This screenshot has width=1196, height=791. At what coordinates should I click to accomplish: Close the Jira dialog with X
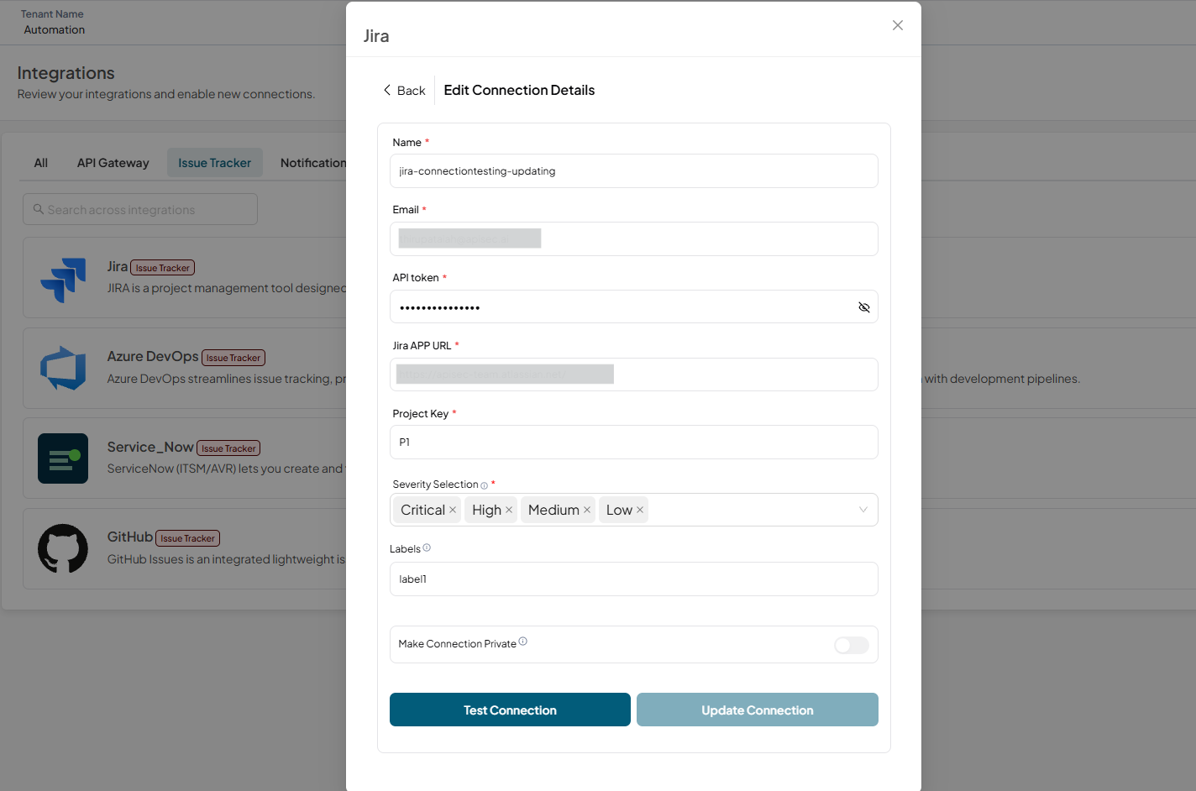tap(898, 25)
